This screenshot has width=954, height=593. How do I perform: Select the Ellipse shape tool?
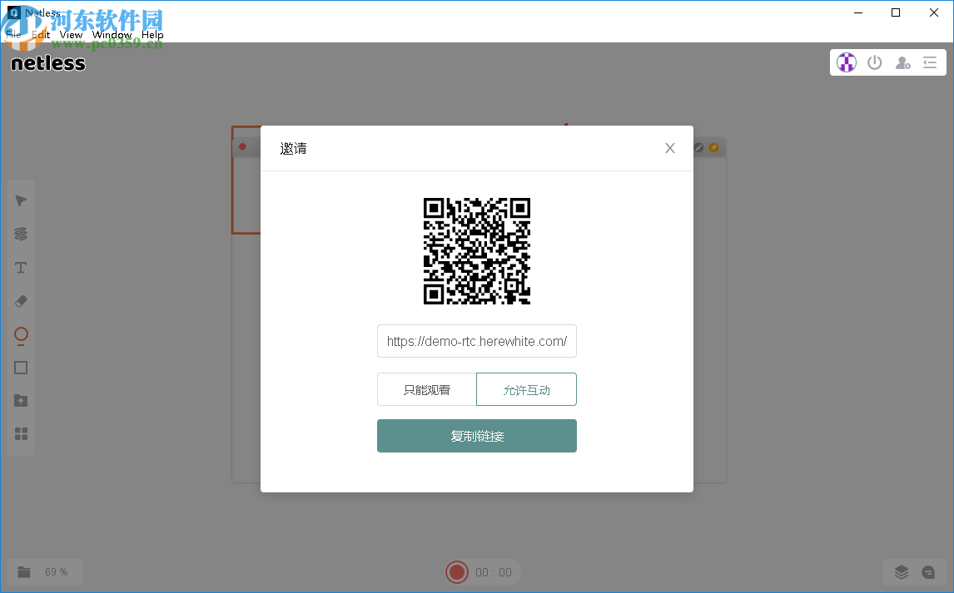point(21,335)
